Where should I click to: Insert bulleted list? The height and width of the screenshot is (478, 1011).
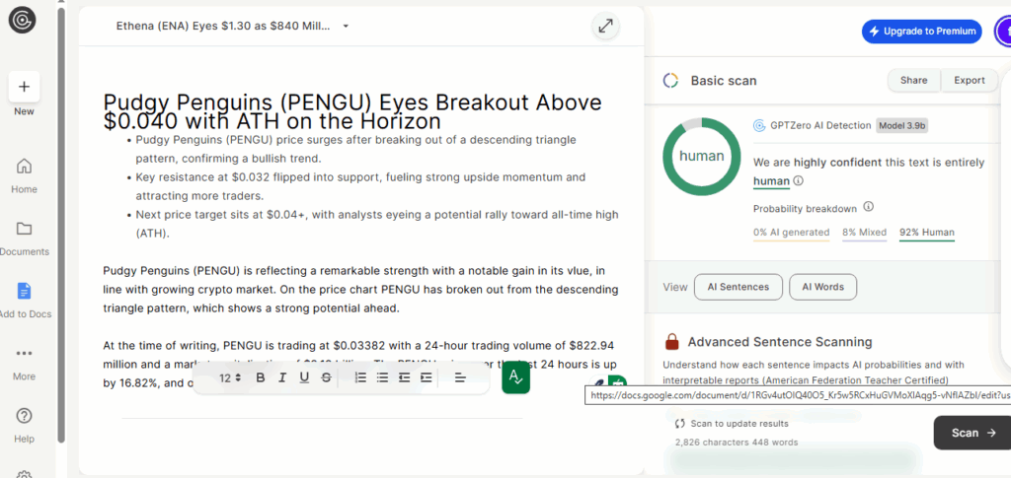382,377
